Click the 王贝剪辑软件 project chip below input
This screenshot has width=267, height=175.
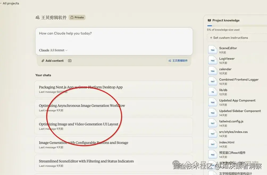click(178, 61)
